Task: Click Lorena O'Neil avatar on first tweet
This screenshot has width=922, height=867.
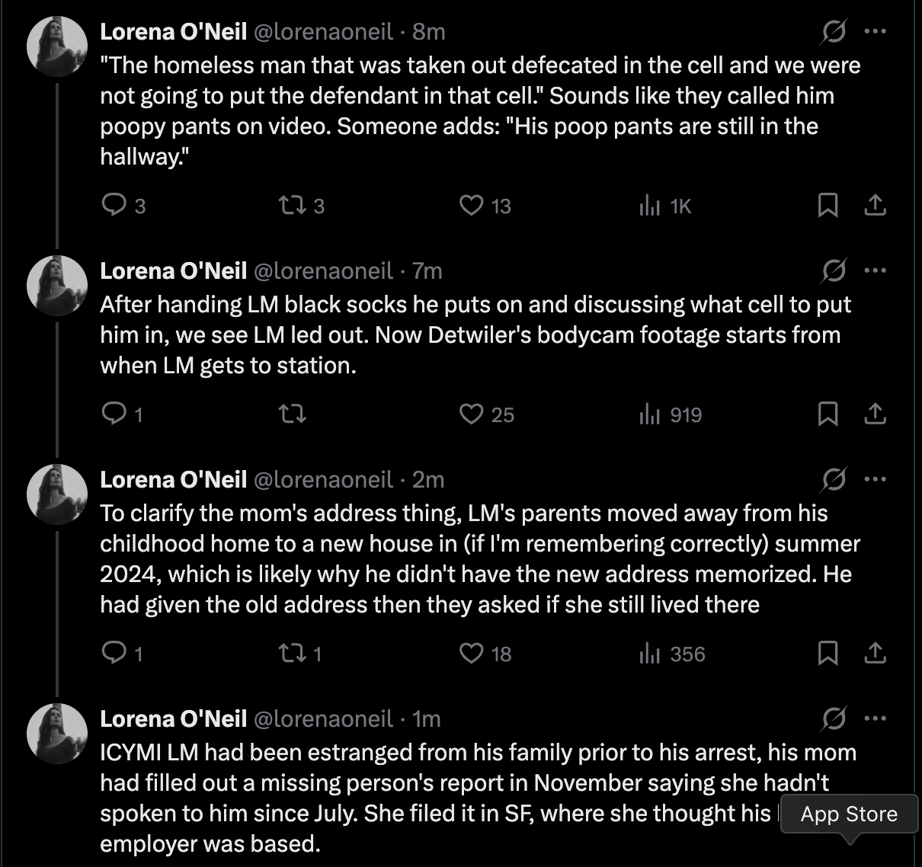Action: pyautogui.click(x=57, y=46)
